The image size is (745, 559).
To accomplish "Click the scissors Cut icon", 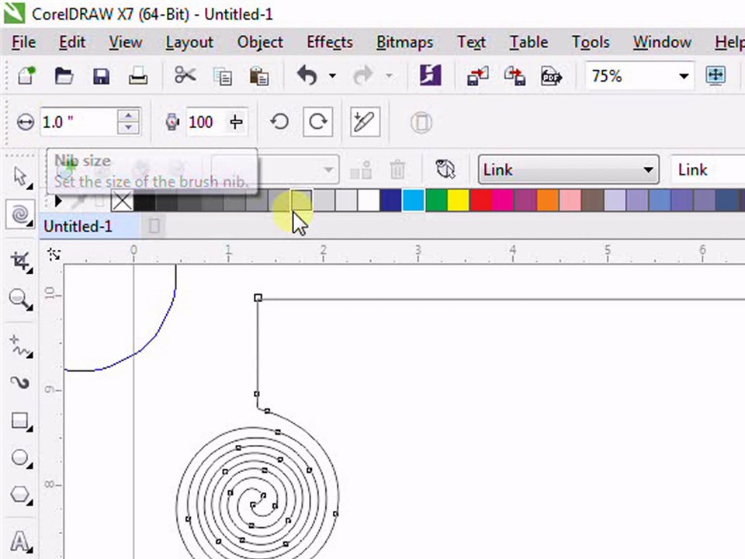I will click(x=185, y=75).
